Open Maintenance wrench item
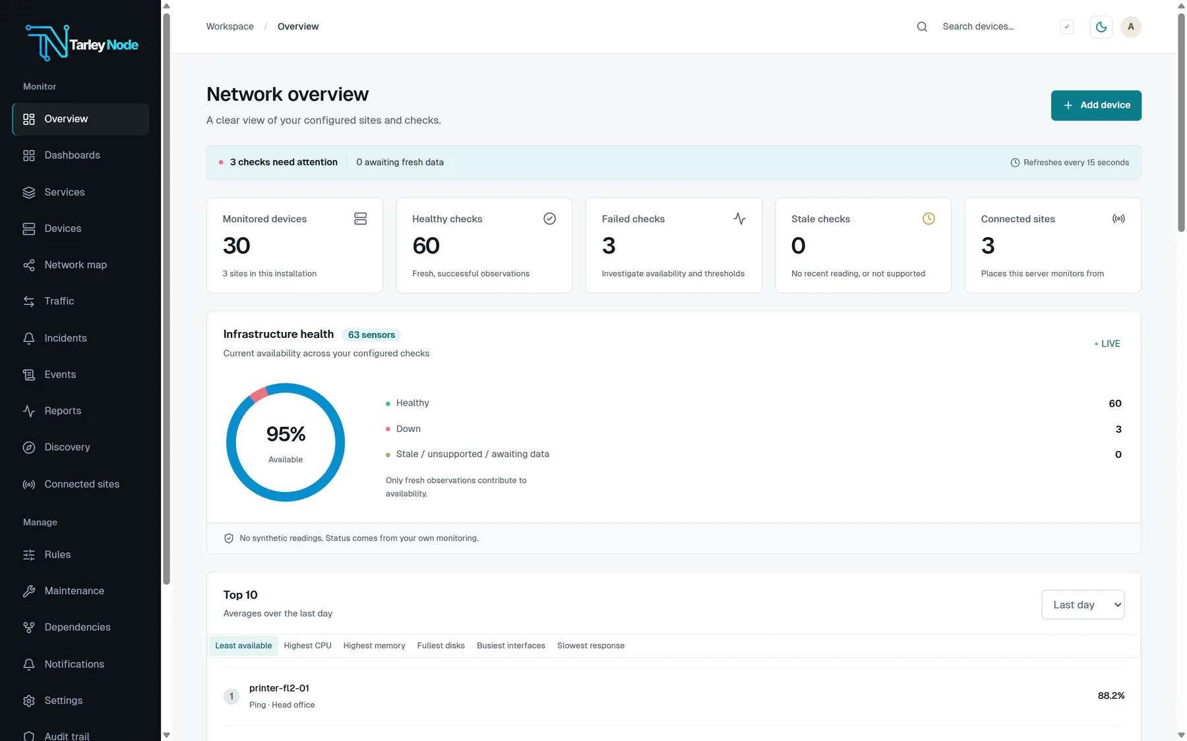Screen dimensions: 1187x741 click(80, 591)
